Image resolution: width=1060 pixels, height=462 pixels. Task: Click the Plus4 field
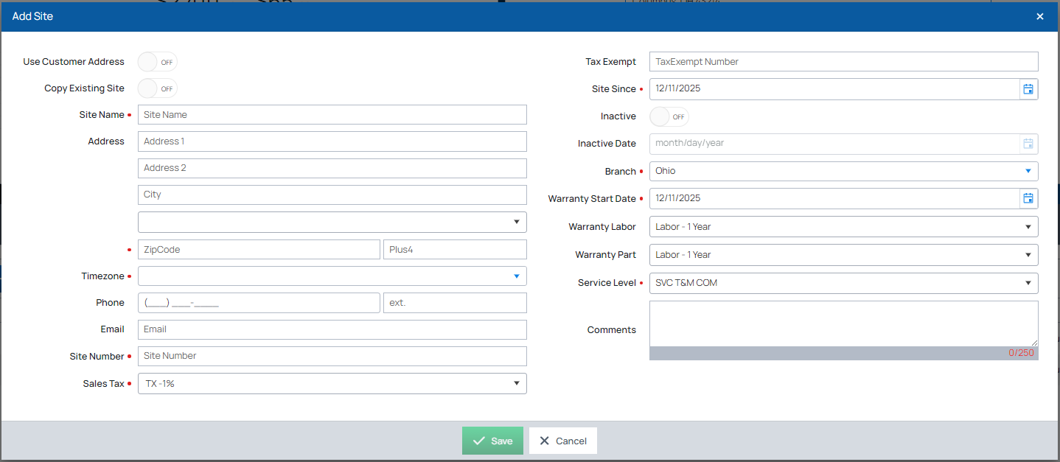click(455, 249)
